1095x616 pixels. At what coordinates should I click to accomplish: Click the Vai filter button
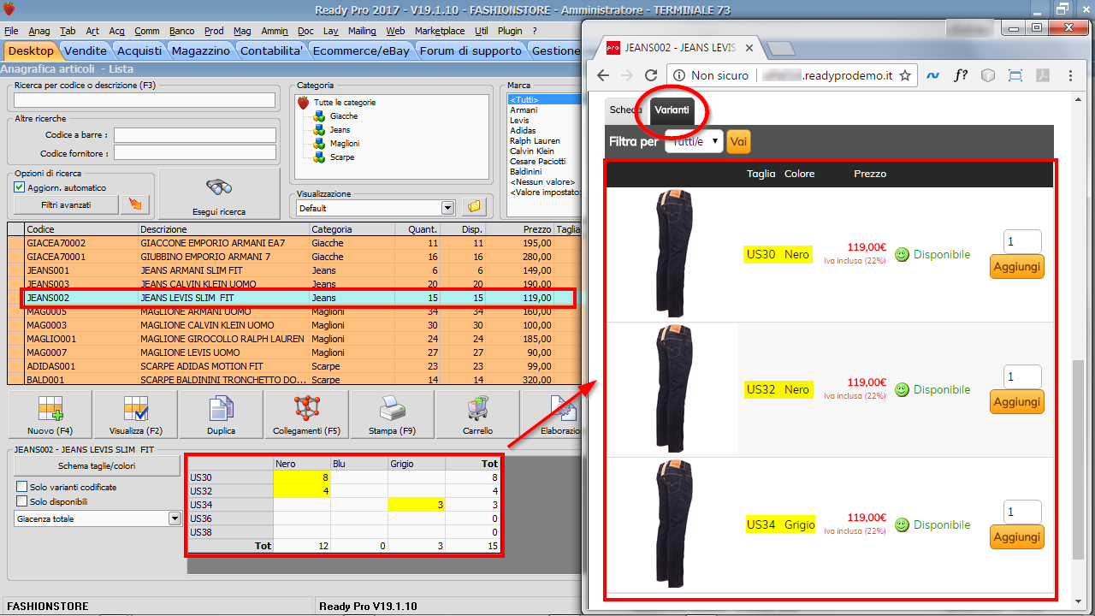tap(738, 141)
